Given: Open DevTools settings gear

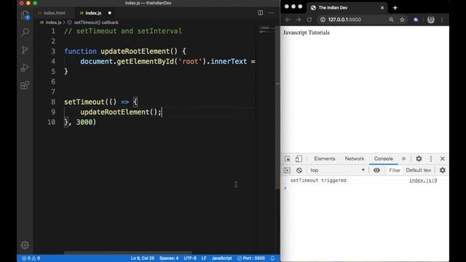Looking at the screenshot, I should tap(419, 159).
